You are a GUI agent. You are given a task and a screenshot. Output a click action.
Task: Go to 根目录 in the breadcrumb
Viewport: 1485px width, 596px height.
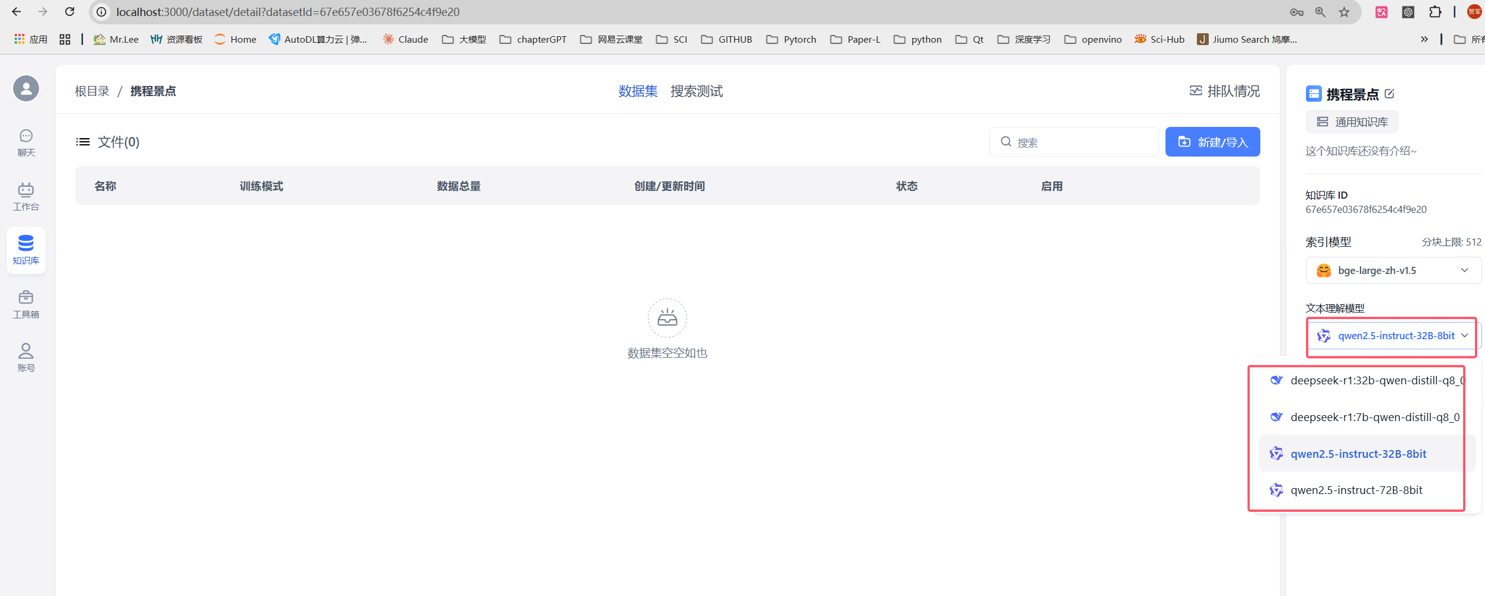point(92,91)
